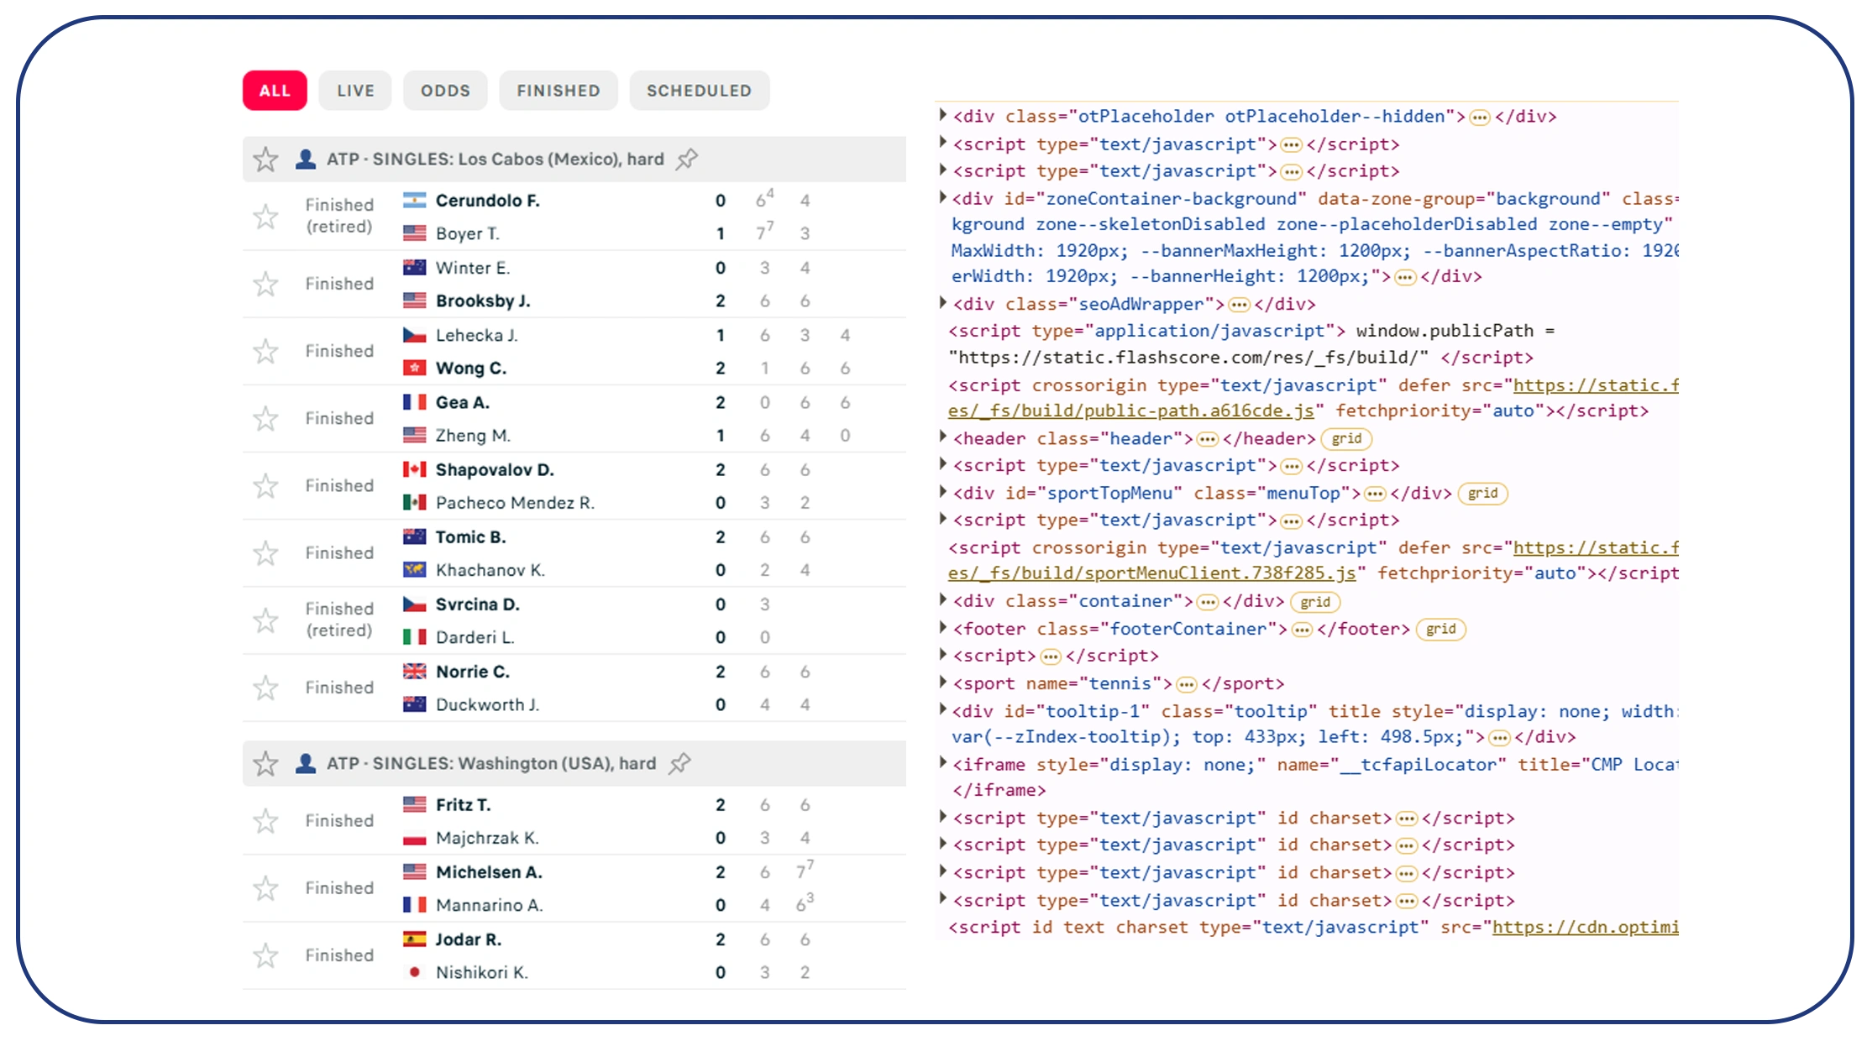1867x1041 pixels.
Task: Click flag beside Khachanov K.
Action: click(x=414, y=569)
